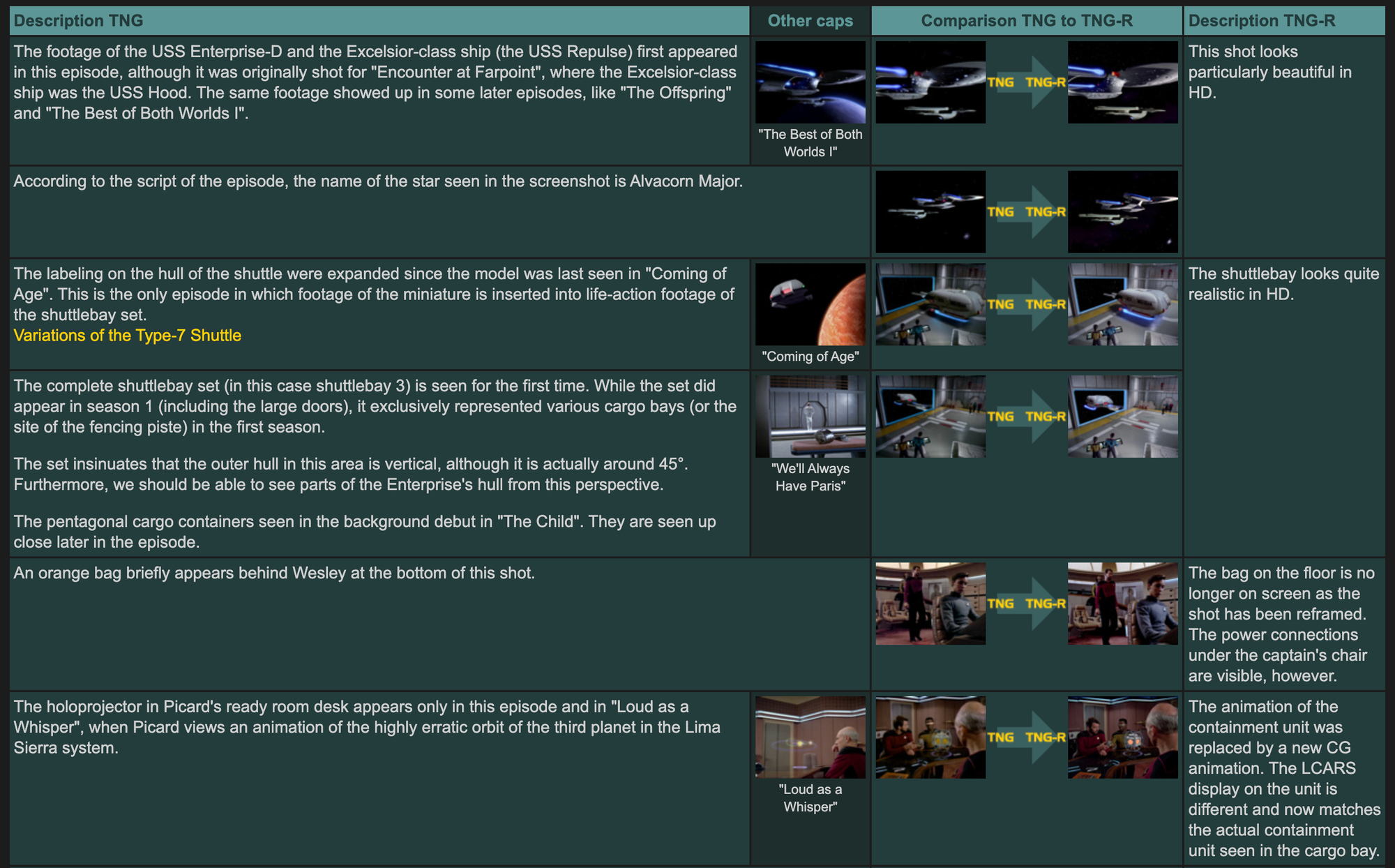Click the Other caps column header

810,21
